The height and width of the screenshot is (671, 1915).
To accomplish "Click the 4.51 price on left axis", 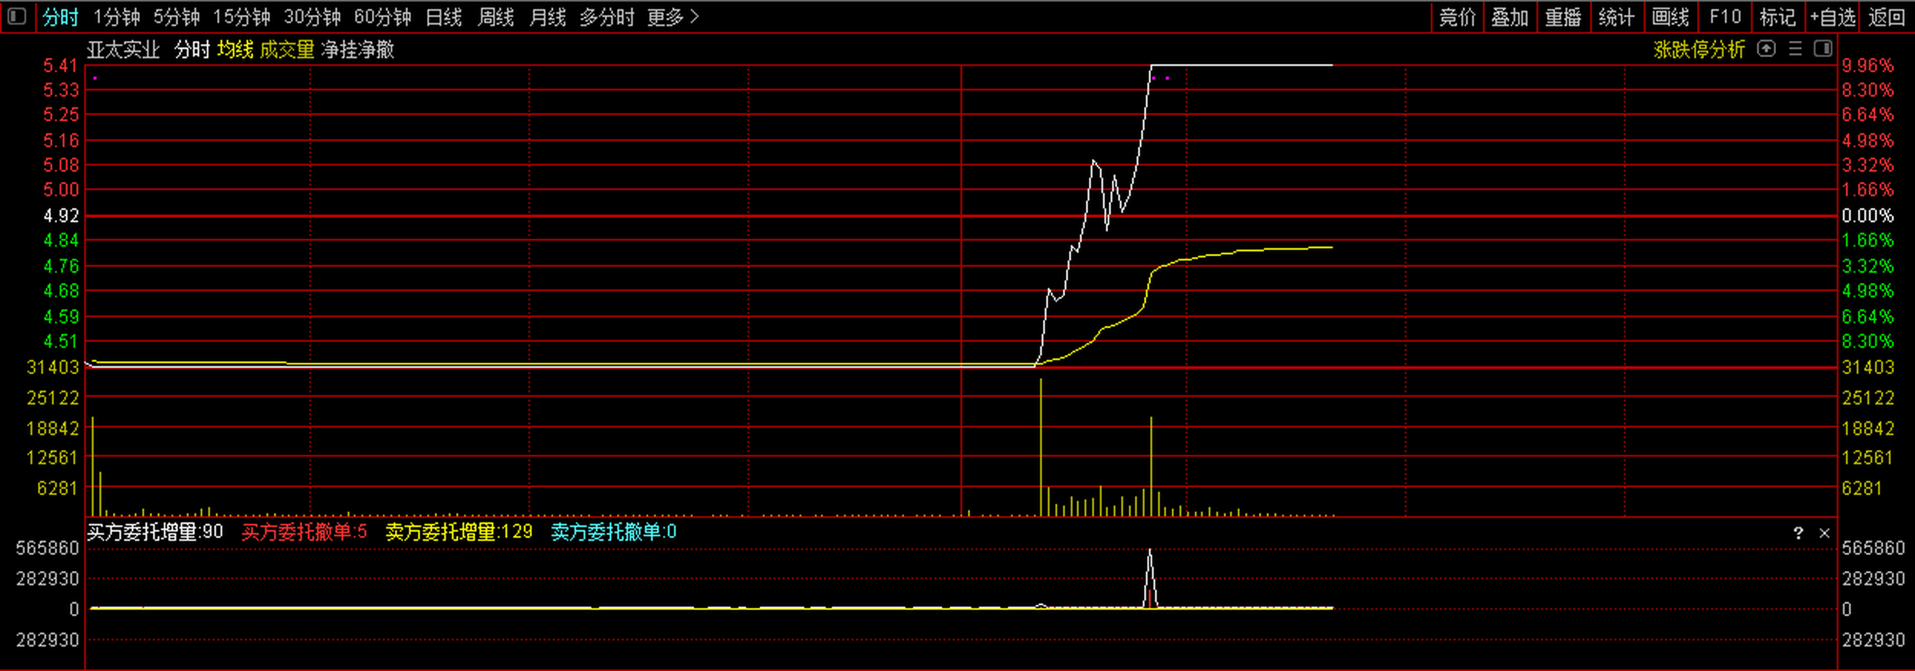I will (x=60, y=342).
